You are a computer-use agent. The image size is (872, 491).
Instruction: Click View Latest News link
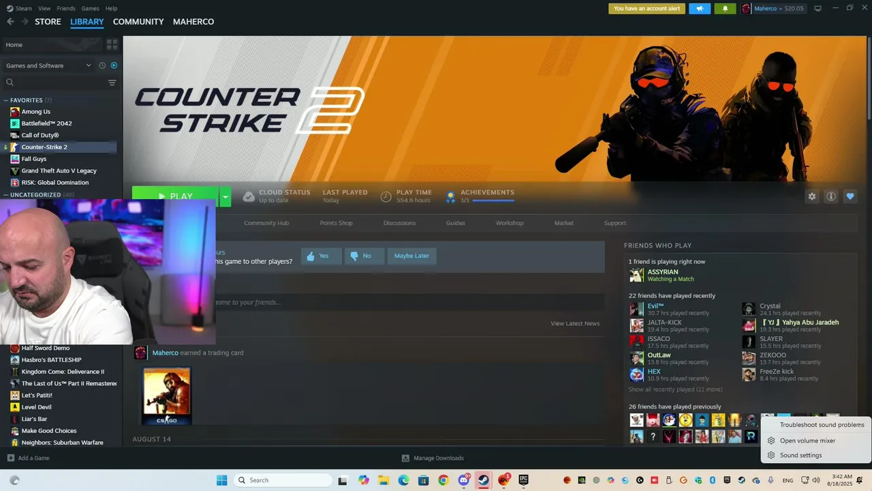pos(575,323)
